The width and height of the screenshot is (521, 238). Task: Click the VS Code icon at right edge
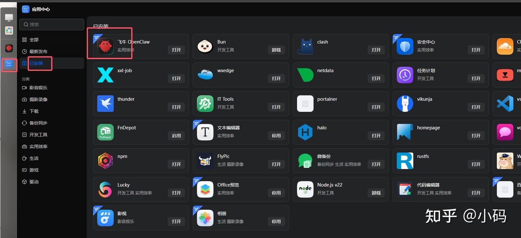point(505,103)
